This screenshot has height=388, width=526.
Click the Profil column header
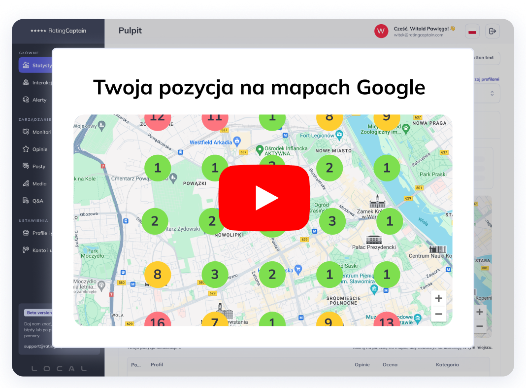(x=157, y=364)
